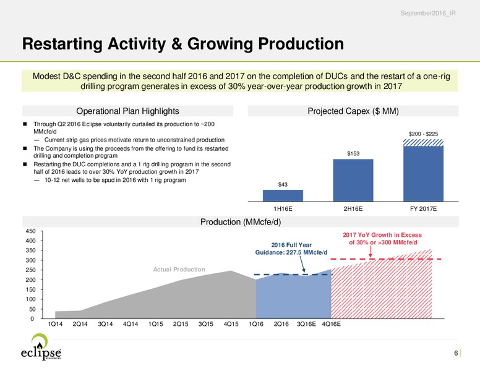Click the slide title 'Restarting Activity & Growing Production'
Viewport: 480px width, 371px height.
click(x=183, y=44)
